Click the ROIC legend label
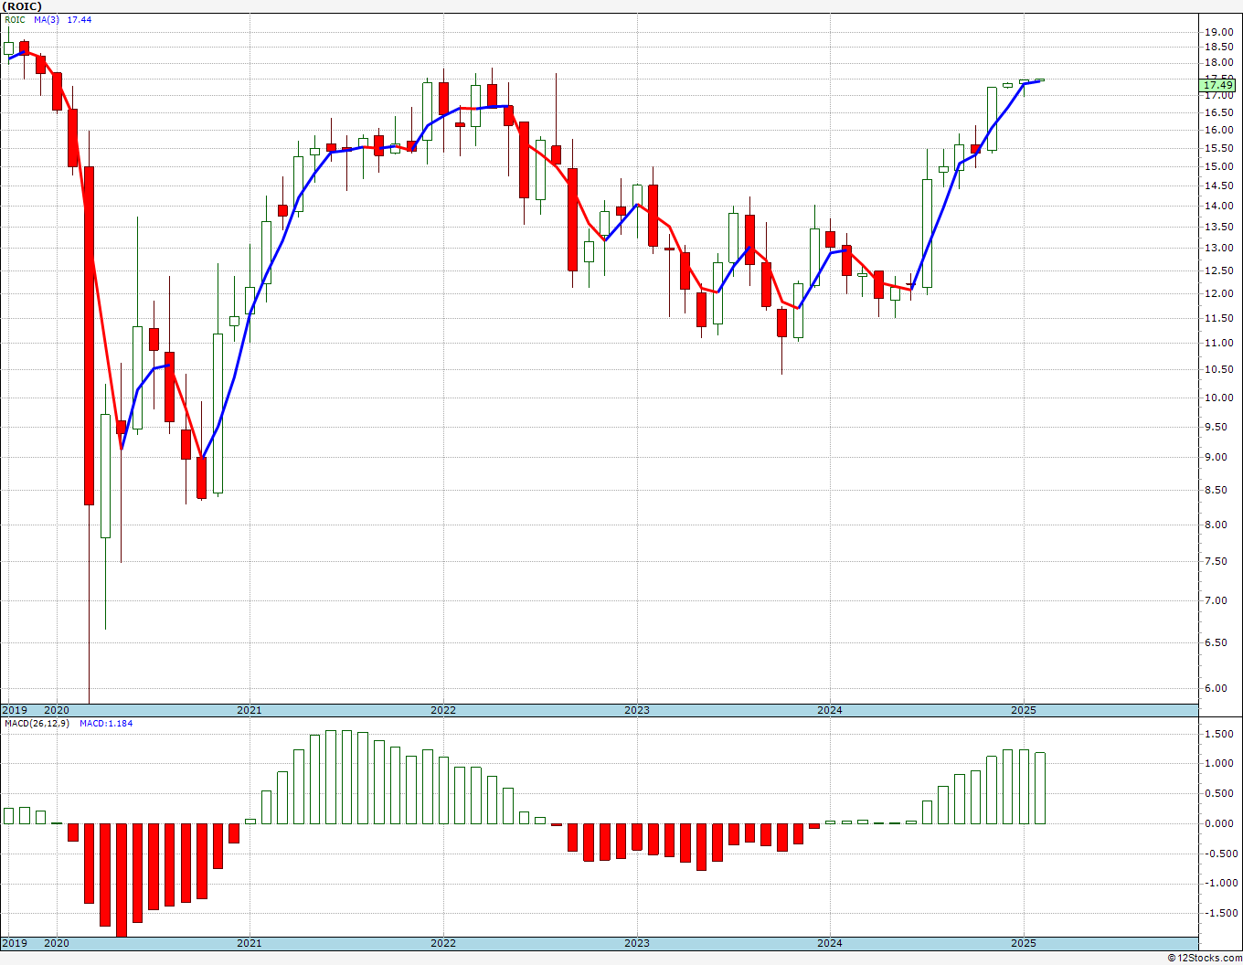This screenshot has height=965, width=1243. (16, 19)
